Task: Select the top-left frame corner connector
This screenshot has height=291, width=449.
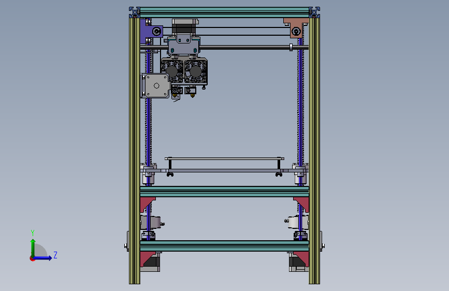Action: [x=134, y=12]
